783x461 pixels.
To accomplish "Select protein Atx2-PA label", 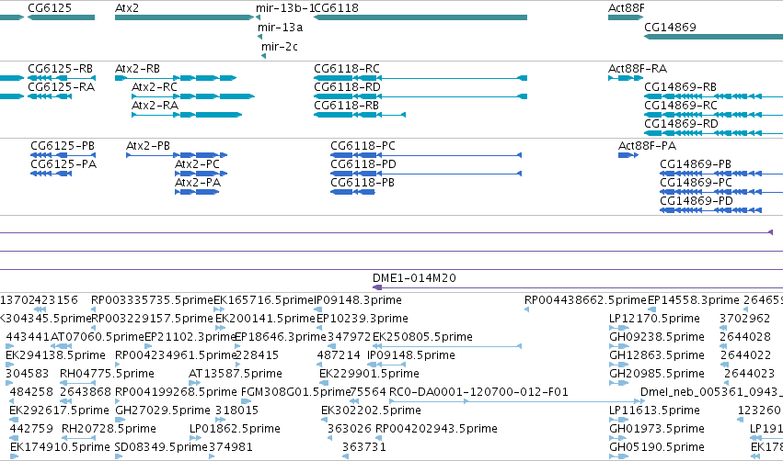I will pos(198,183).
